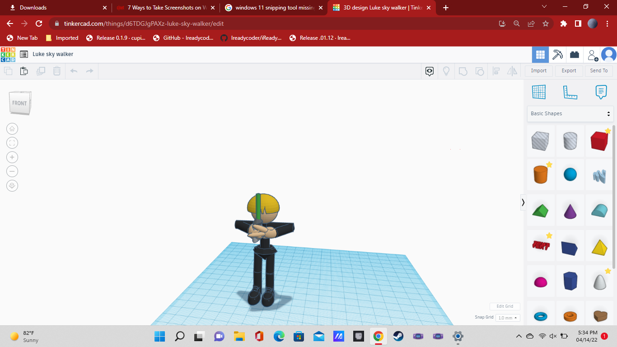The width and height of the screenshot is (617, 347).
Task: Click the Paste toolbar icon
Action: tap(24, 71)
